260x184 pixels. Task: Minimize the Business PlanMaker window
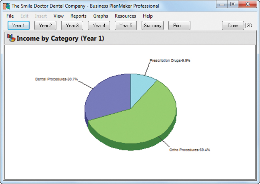pyautogui.click(x=222, y=4)
